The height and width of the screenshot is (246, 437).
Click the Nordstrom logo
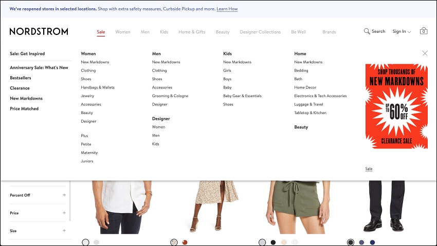point(39,31)
